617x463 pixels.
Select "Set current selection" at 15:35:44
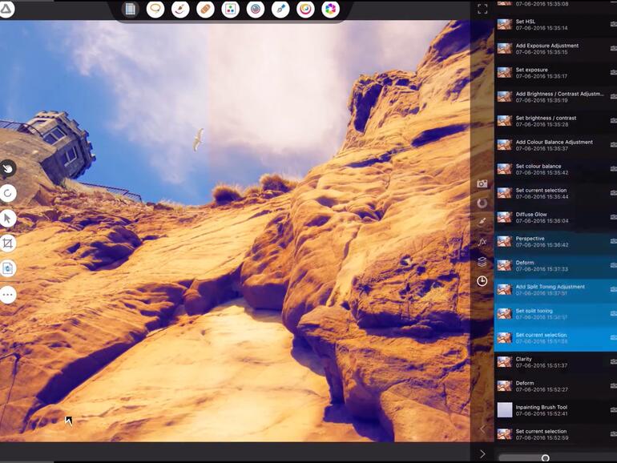pos(555,193)
